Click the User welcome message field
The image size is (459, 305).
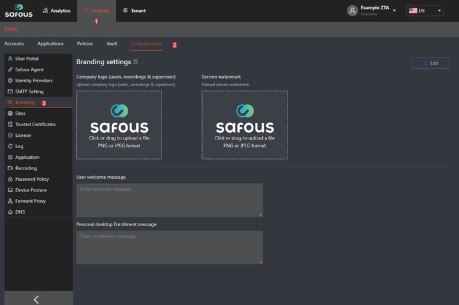pos(169,200)
